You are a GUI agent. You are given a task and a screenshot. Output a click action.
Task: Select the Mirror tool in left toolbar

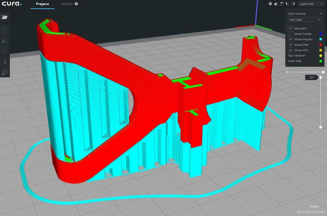(x=4, y=61)
